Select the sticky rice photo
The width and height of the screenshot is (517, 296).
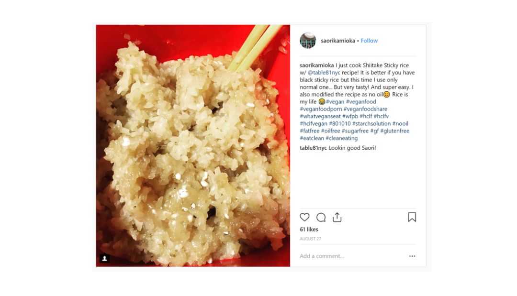(x=193, y=145)
